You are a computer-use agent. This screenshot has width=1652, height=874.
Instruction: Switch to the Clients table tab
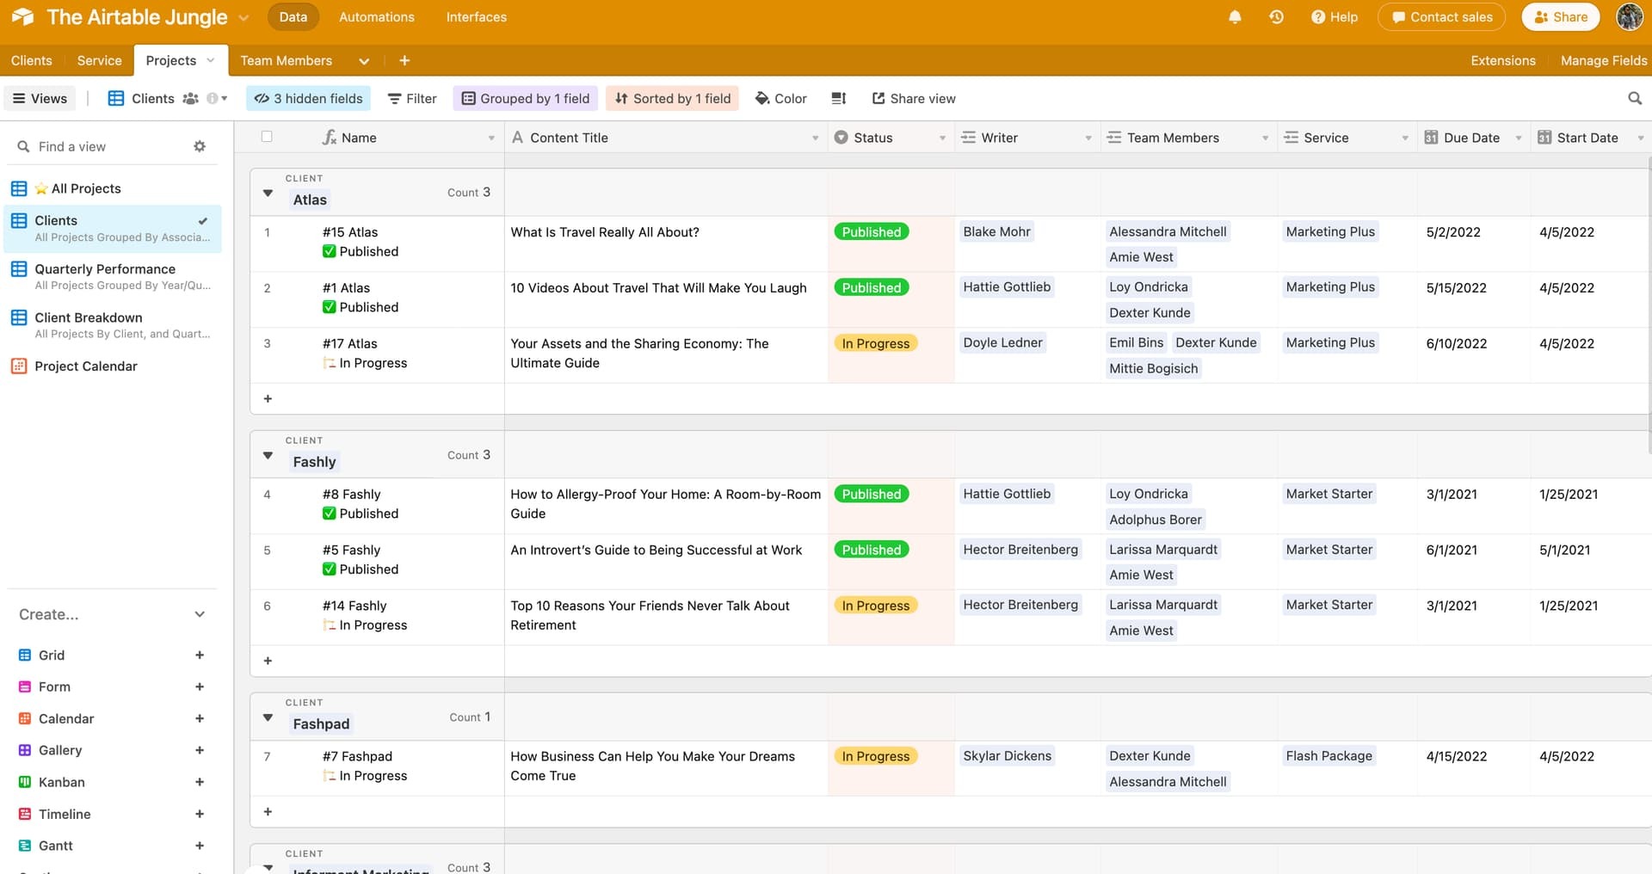point(32,60)
